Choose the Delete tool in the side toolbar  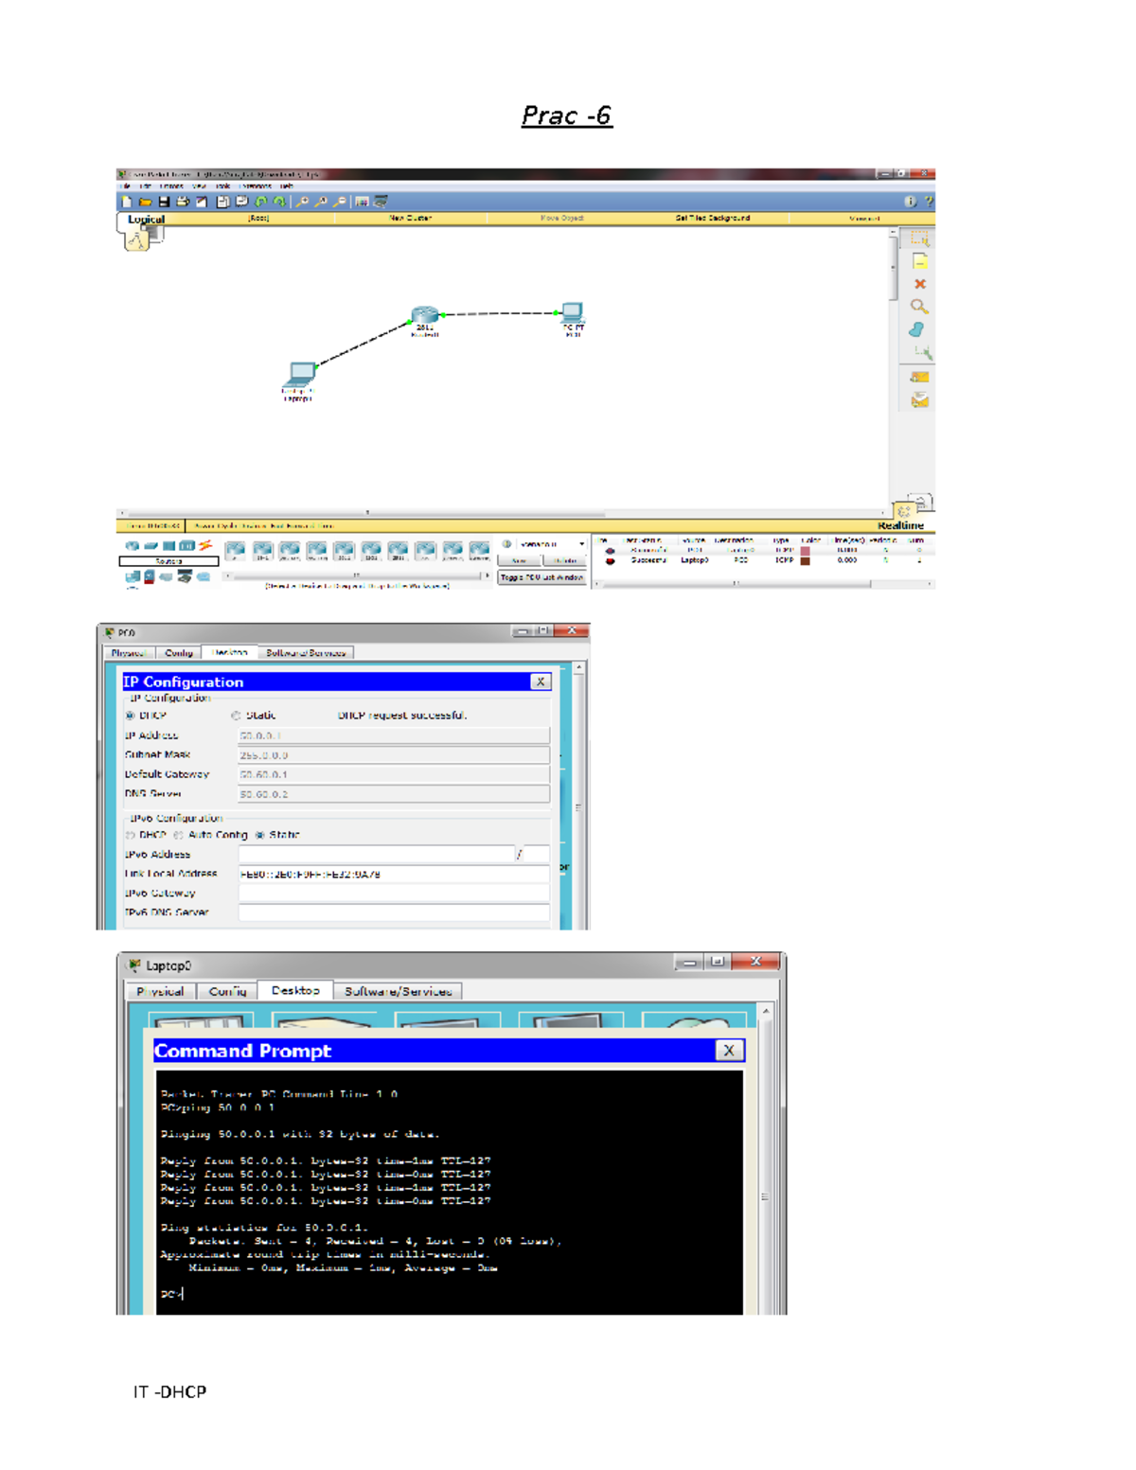point(919,283)
